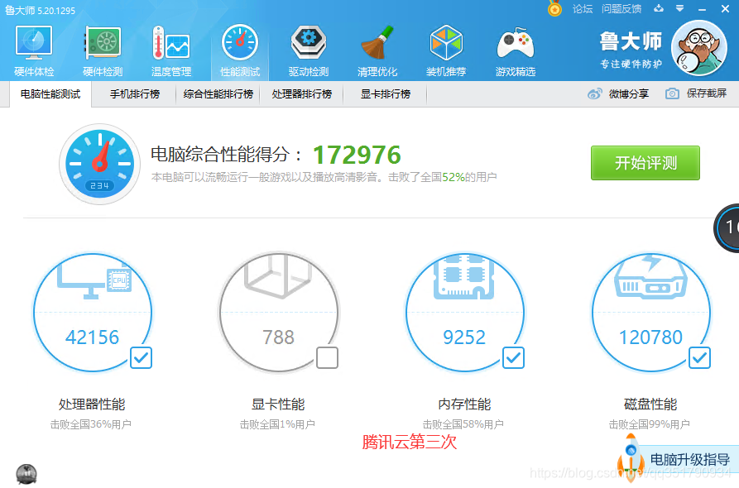Switch to 电脑性能测试 tab

pyautogui.click(x=50, y=94)
